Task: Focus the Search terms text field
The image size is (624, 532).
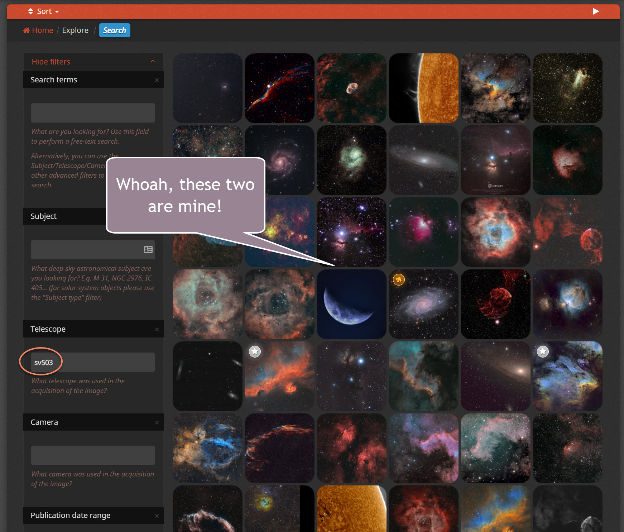Action: coord(93,113)
